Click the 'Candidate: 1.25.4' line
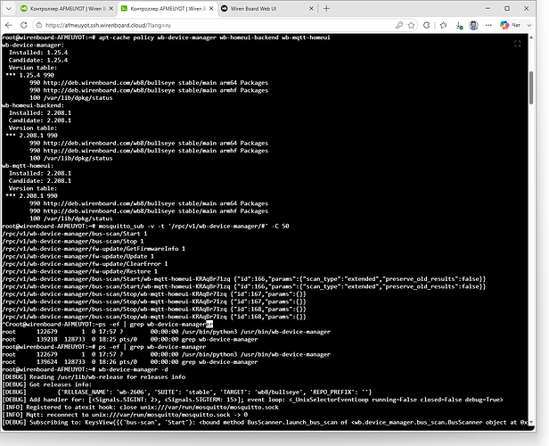This screenshot has height=446, width=549. [38, 61]
